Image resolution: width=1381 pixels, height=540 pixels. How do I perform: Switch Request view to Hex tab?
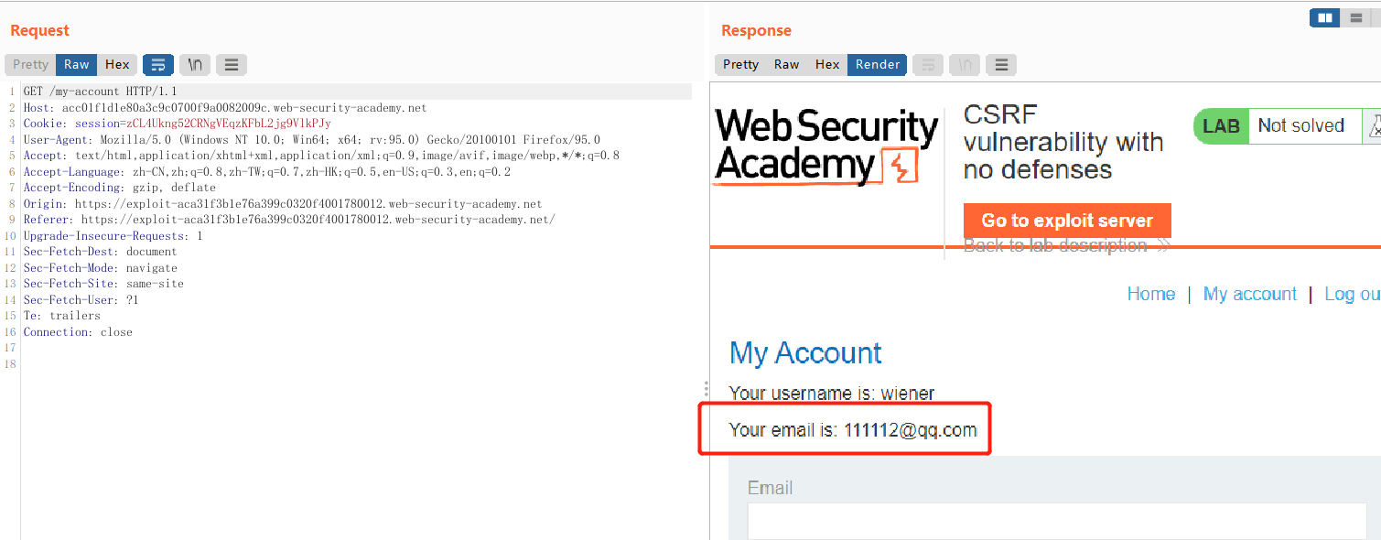[x=117, y=65]
